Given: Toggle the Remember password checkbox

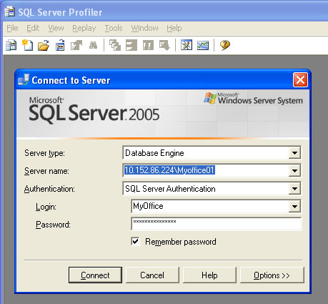Looking at the screenshot, I should coord(135,242).
